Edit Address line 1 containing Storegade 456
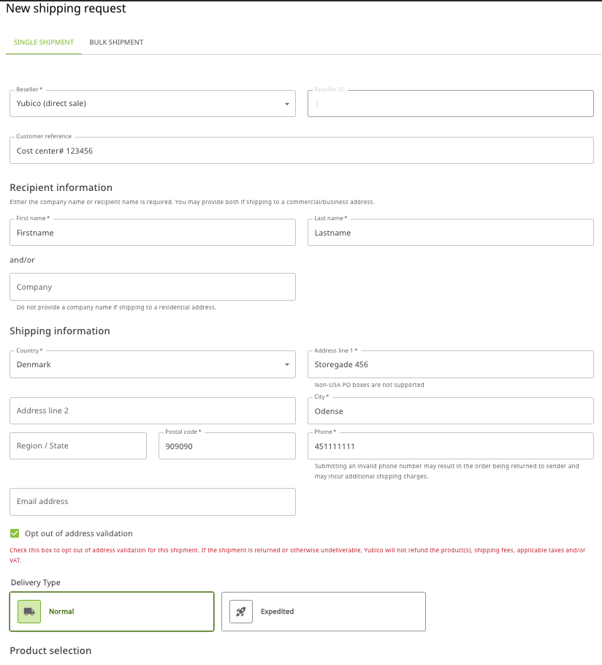 tap(450, 364)
